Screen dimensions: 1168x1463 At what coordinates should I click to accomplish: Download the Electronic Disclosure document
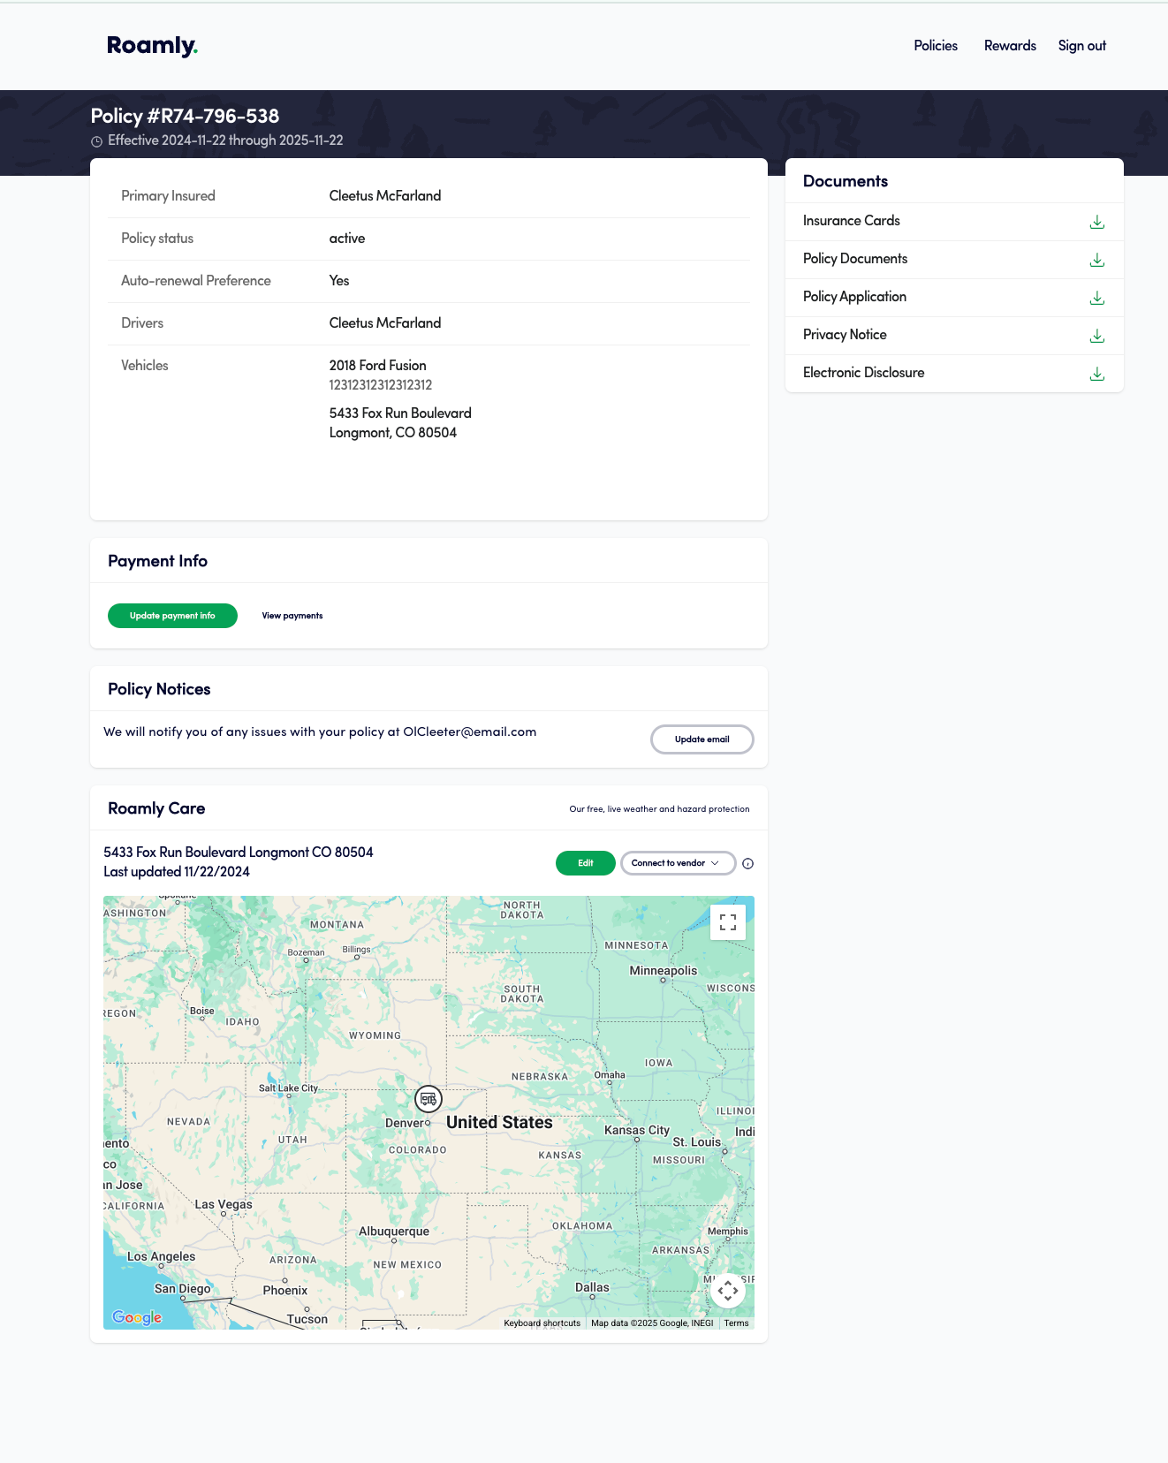[x=1096, y=374]
